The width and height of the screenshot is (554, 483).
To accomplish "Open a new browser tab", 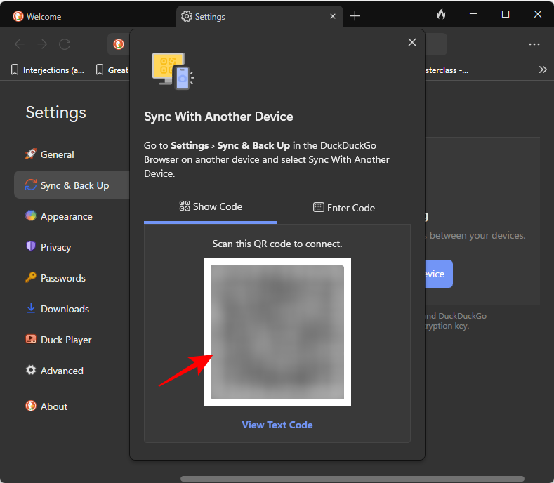I will [x=355, y=16].
